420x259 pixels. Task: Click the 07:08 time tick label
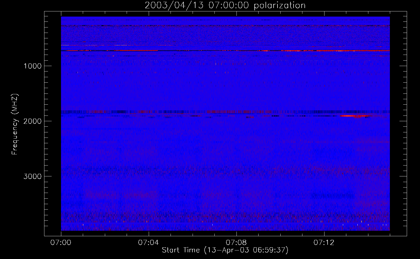236,243
